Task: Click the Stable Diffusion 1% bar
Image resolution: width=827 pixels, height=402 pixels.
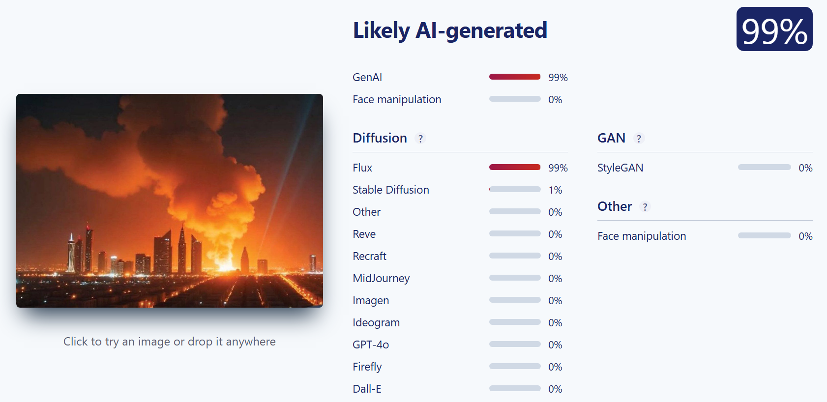Action: 515,189
